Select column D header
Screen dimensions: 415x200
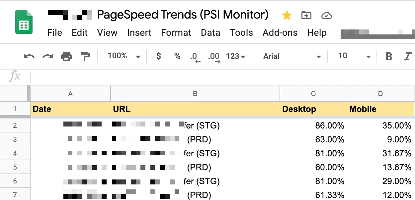click(380, 94)
